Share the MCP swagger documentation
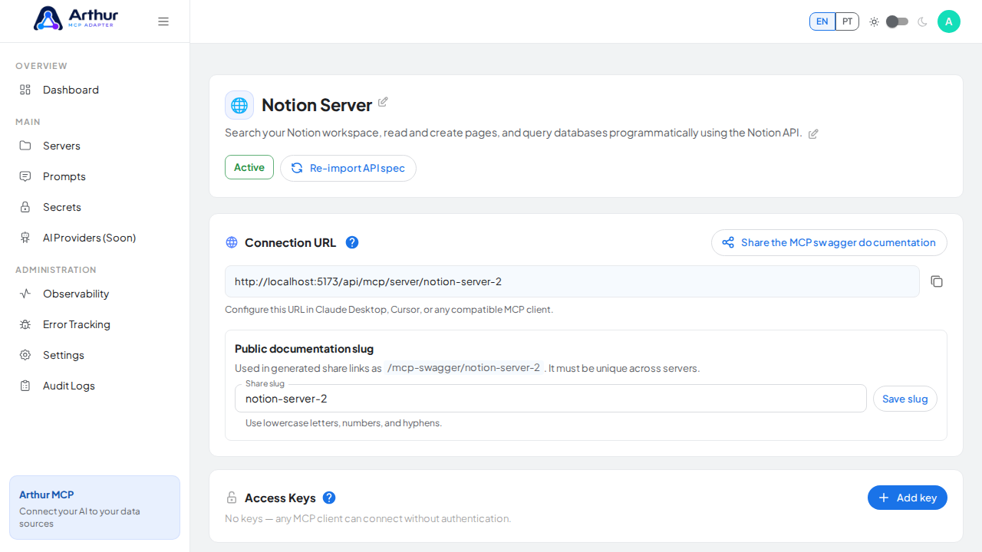 tap(829, 242)
